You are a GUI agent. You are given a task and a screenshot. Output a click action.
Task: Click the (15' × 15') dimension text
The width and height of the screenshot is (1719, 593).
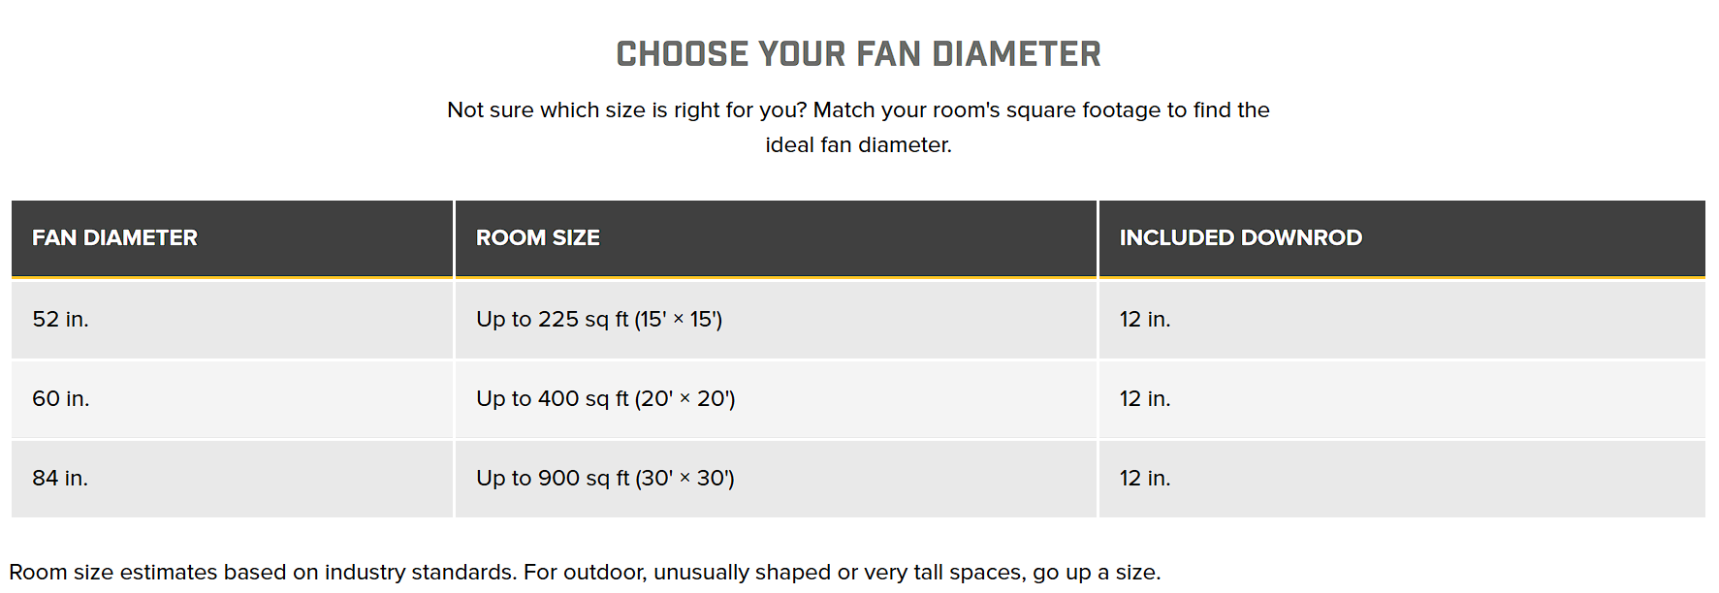click(x=679, y=320)
